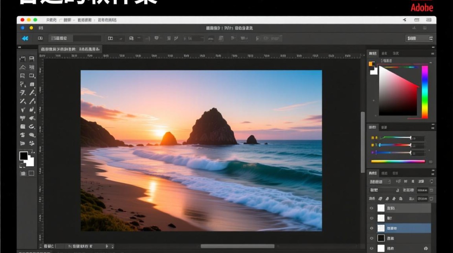
Task: Click the blue double-arrow icon in the options bar
Action: click(x=25, y=38)
